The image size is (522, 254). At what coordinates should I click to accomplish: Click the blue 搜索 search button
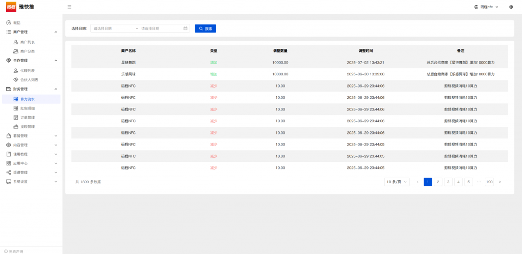205,29
